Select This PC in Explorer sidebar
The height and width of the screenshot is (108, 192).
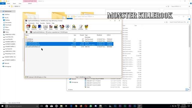click(6, 18)
